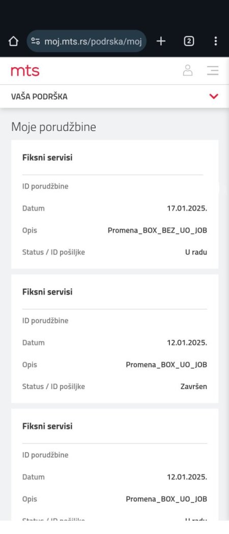The width and height of the screenshot is (229, 534).
Task: Open the tab switcher showing 2 tabs
Action: click(x=189, y=42)
